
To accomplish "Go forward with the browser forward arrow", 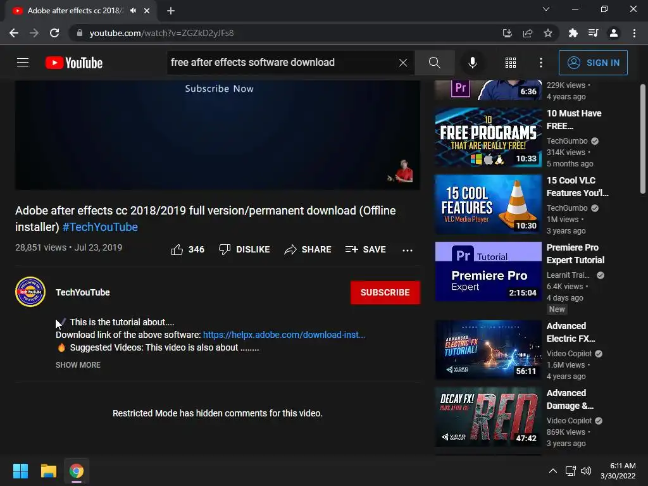I will 34,33.
